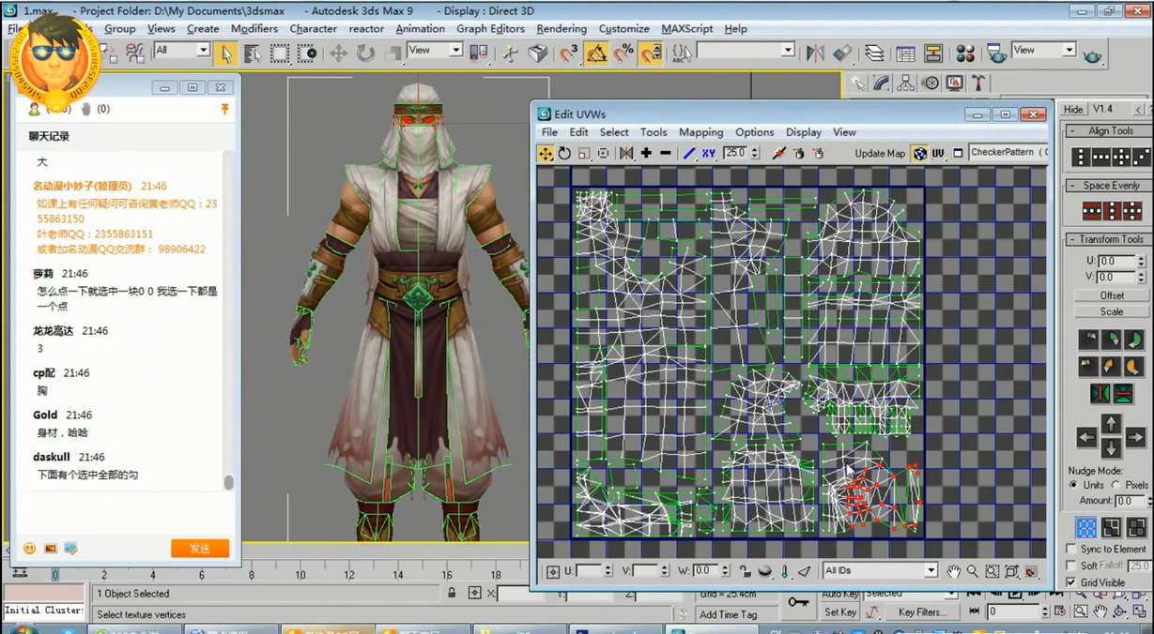
Task: Click the Amount nudge value field
Action: click(1129, 501)
